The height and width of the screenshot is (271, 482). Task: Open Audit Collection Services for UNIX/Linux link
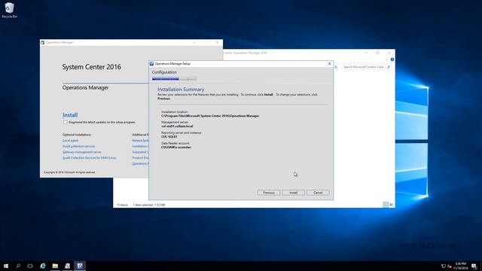point(89,158)
